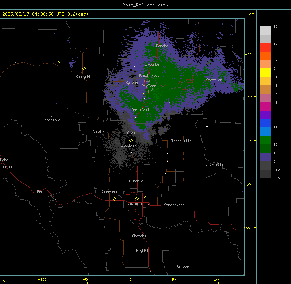This screenshot has width=291, height=284.
Task: Click the -50 right axis tick label
Action: coord(248,184)
